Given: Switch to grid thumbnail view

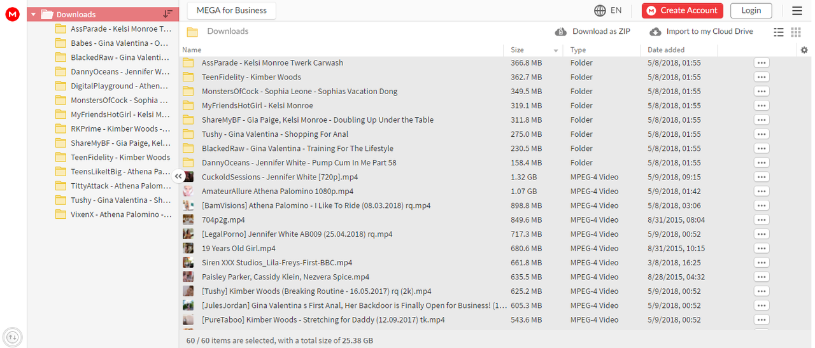Looking at the screenshot, I should tap(796, 32).
